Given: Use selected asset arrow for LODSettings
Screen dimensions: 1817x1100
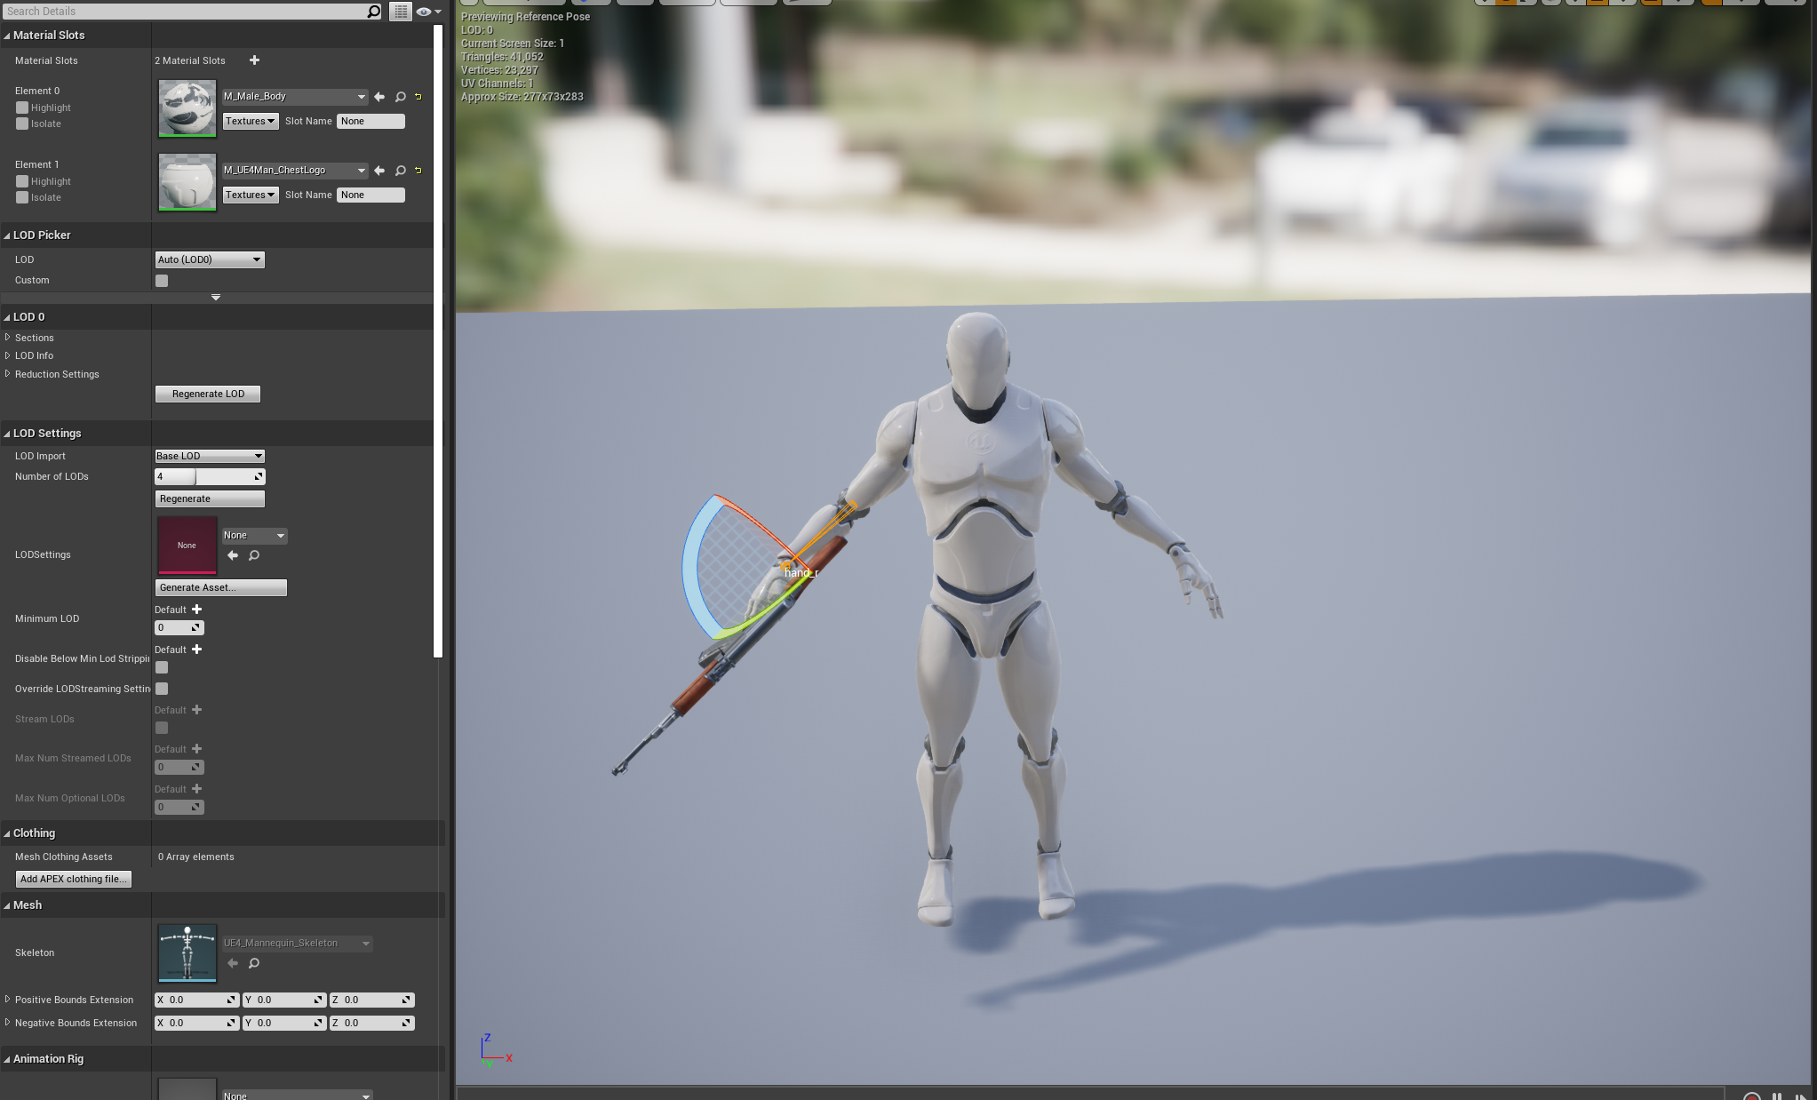Looking at the screenshot, I should tap(233, 555).
